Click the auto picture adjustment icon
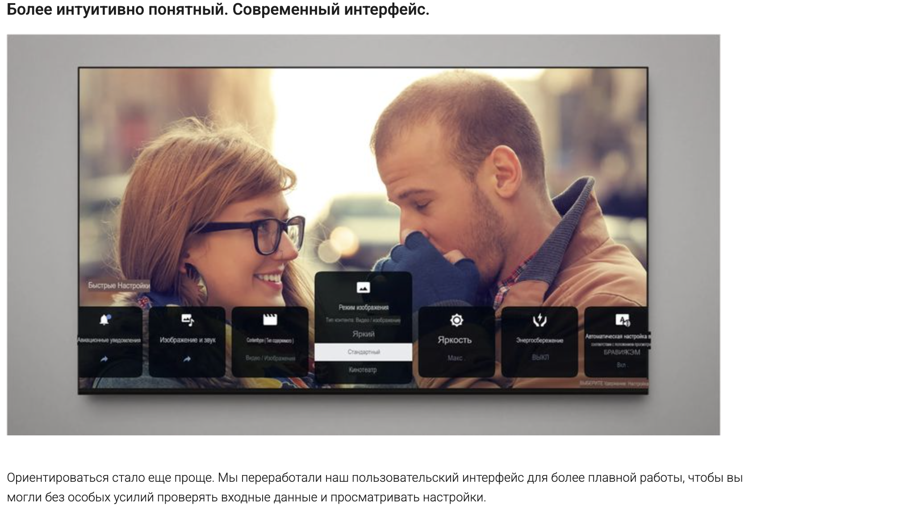This screenshot has width=920, height=513. [x=623, y=320]
